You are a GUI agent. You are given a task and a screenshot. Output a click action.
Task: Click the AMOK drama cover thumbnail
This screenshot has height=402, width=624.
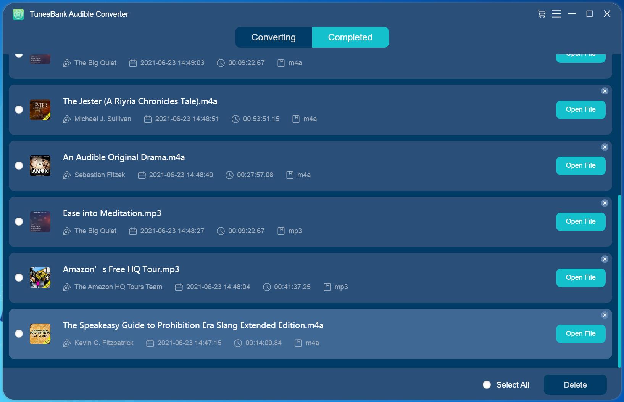pos(40,166)
